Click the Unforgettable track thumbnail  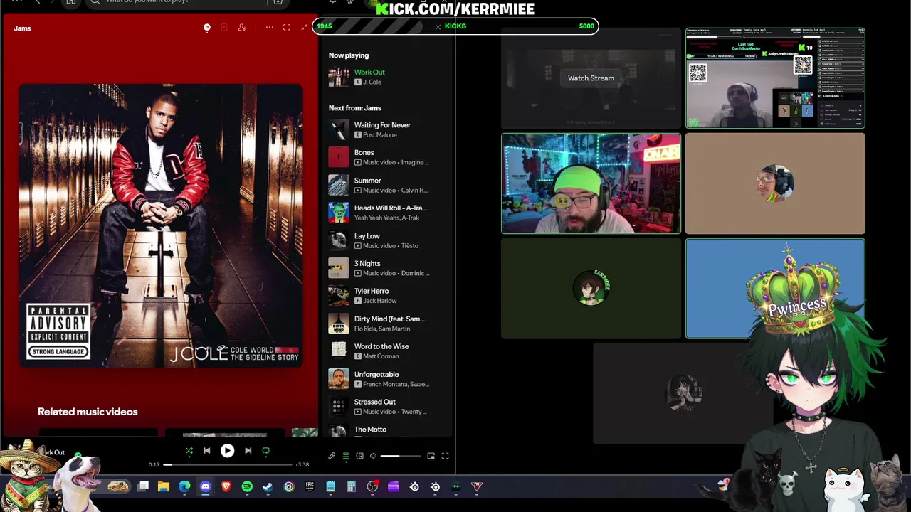pyautogui.click(x=339, y=379)
